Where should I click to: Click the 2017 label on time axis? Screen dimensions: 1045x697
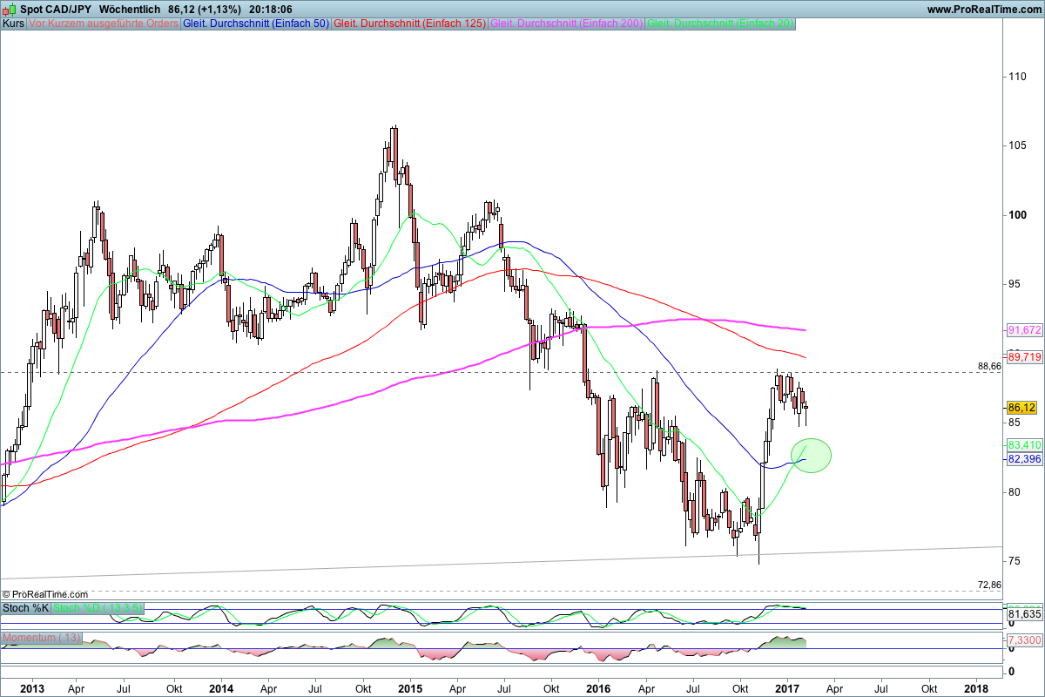(787, 687)
